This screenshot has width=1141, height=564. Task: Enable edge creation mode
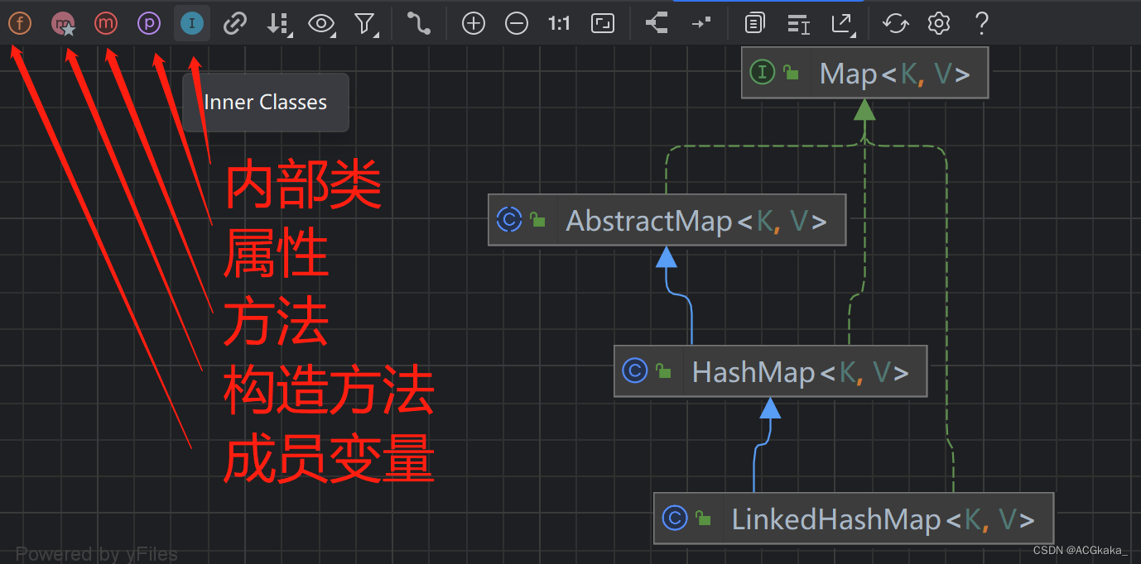419,24
